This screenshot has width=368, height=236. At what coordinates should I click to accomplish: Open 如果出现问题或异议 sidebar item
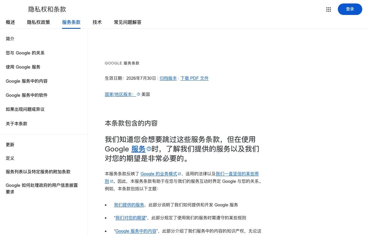pos(25,109)
